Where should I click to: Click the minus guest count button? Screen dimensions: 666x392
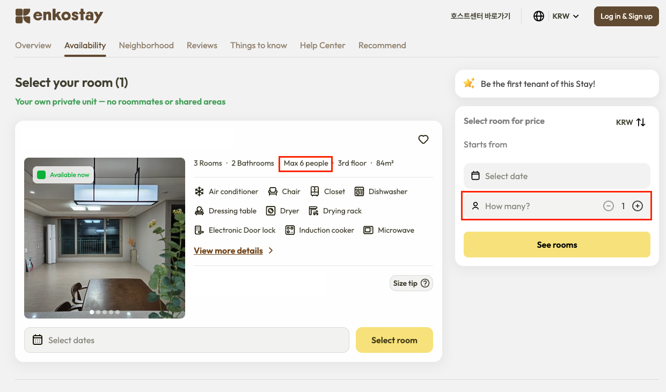point(609,206)
